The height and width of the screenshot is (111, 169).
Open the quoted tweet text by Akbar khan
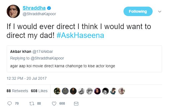(x=62, y=66)
